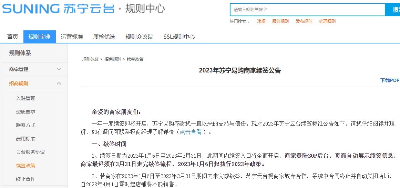Screen dimensions: 400x188
Task: Open the 点击查看 link in the announcement
Action: coord(191,132)
